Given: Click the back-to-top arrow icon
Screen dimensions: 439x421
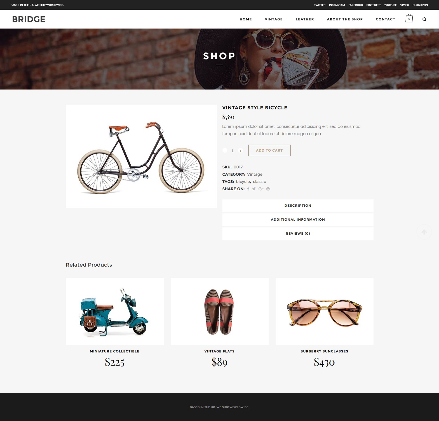Looking at the screenshot, I should click(424, 232).
